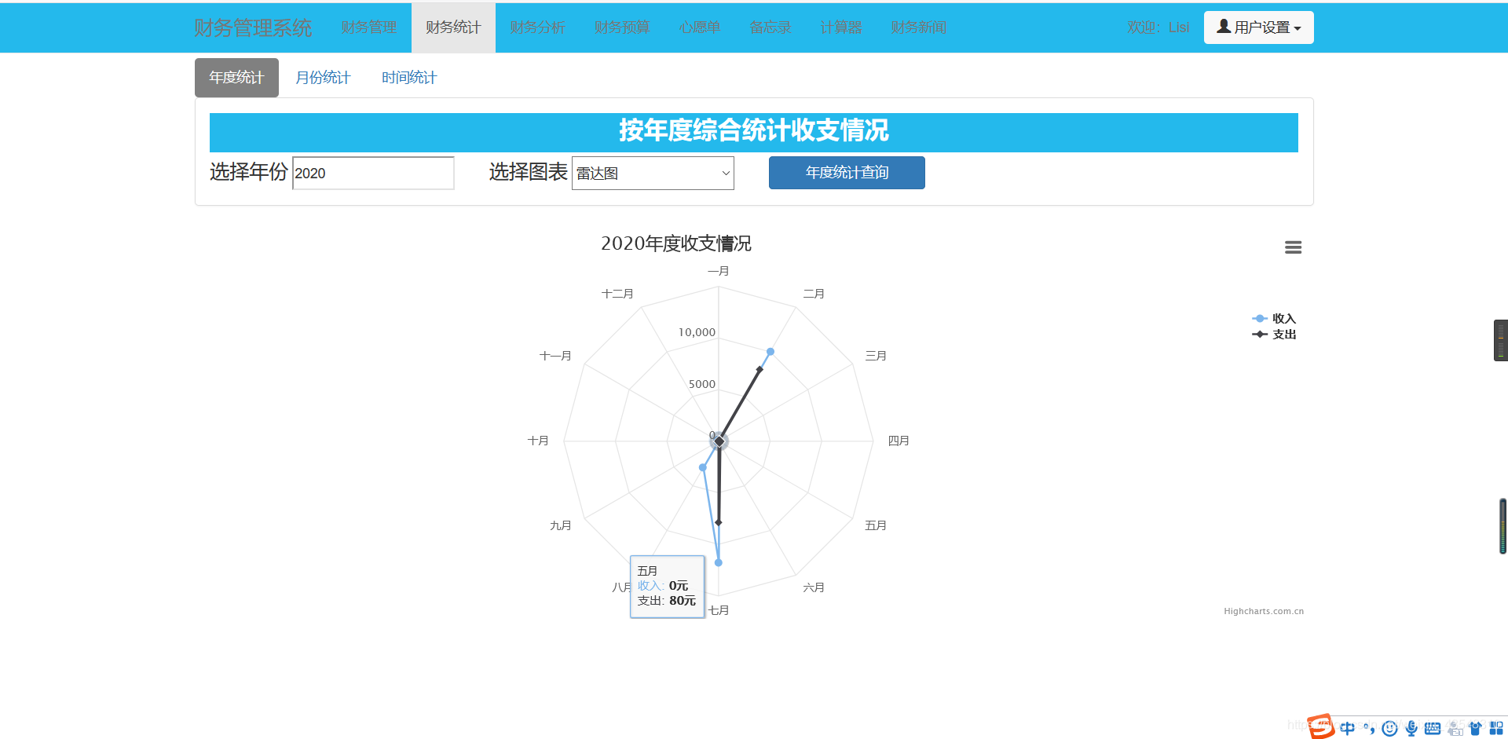Open the Sogou toolbox grid icon

coord(1495,728)
